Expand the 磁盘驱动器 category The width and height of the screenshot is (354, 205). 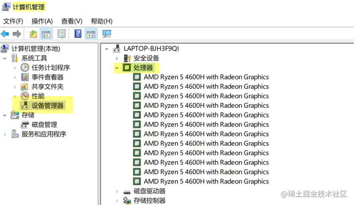pos(117,191)
